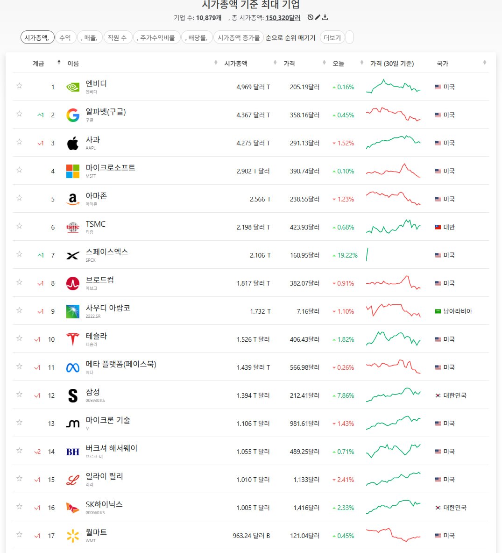Sort by the 이름 name column arrow
The image size is (502, 553).
point(216,63)
